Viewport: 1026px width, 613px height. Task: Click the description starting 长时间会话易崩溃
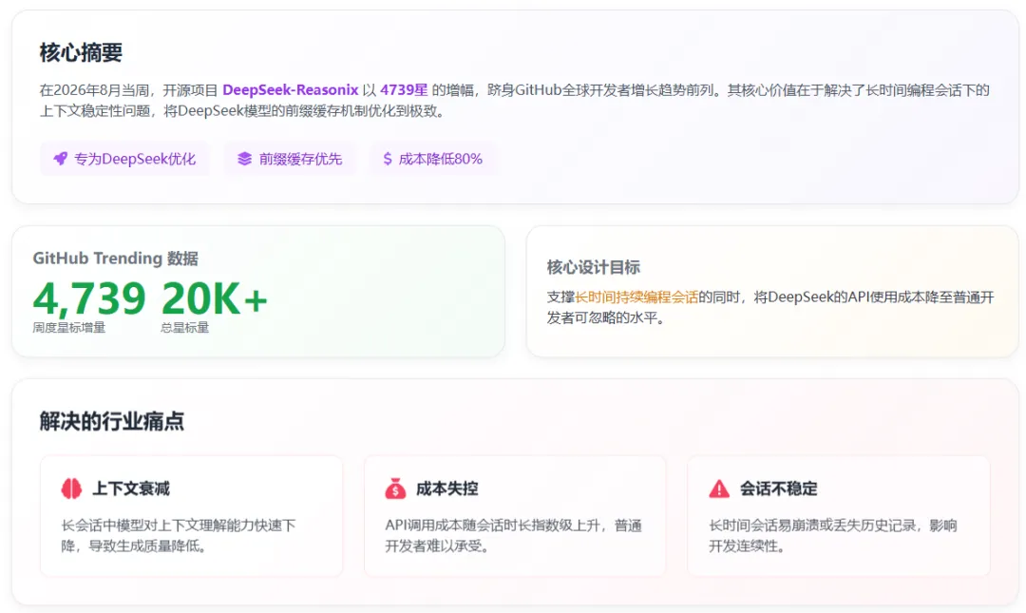833,536
